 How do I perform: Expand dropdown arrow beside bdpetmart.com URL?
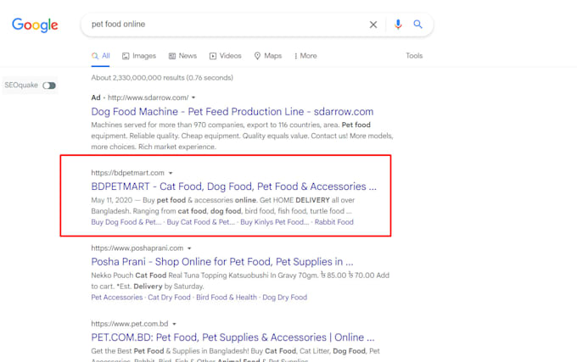tap(171, 173)
